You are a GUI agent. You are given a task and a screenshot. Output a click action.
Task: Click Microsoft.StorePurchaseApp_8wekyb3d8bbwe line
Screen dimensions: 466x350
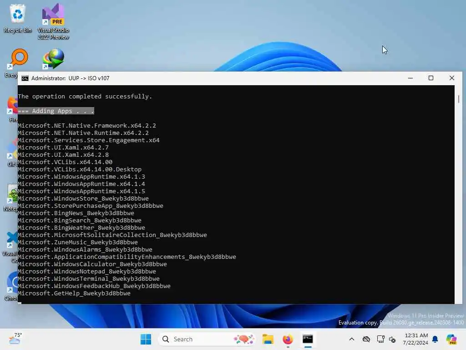(91, 206)
